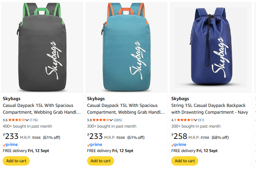Open the teal Skybags backpack image
Image resolution: width=256 pixels, height=169 pixels.
click(x=126, y=47)
